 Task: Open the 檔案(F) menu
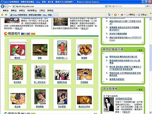(6, 10)
